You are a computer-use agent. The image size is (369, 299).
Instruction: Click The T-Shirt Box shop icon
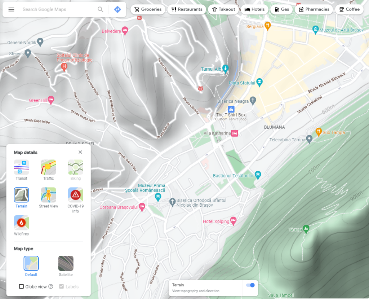[231, 109]
